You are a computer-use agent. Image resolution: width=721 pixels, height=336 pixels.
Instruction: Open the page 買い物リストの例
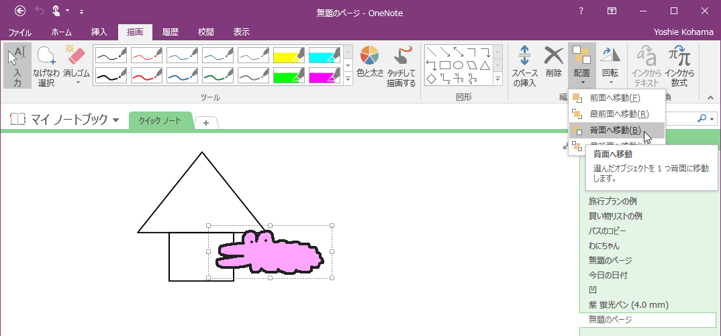coord(615,216)
